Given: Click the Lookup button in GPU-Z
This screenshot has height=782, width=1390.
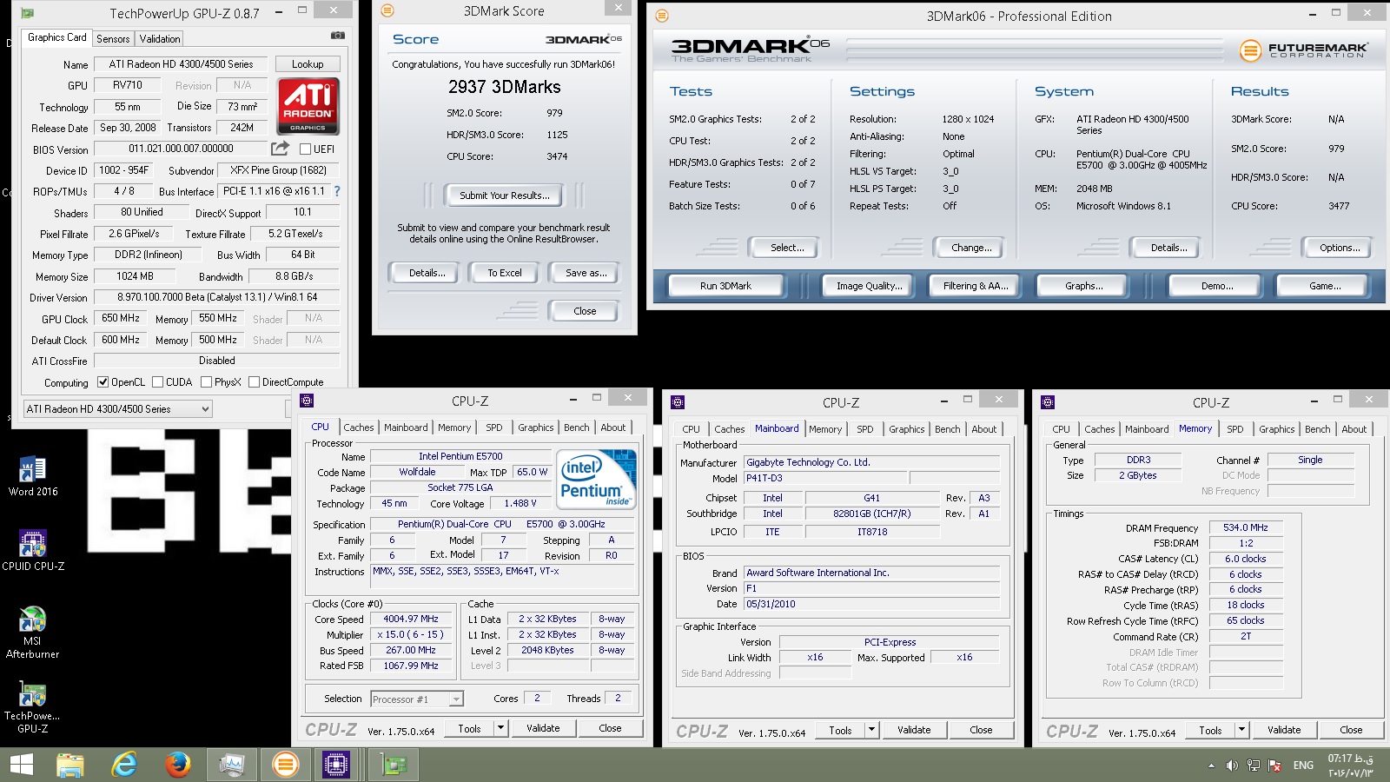Looking at the screenshot, I should tap(308, 64).
